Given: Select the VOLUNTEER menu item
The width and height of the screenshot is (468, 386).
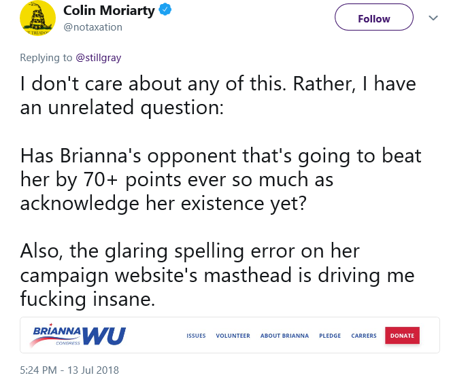Looking at the screenshot, I should click(x=233, y=336).
